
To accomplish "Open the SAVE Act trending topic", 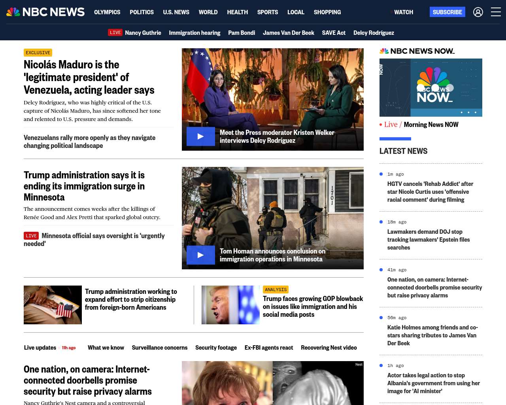I will tap(334, 33).
